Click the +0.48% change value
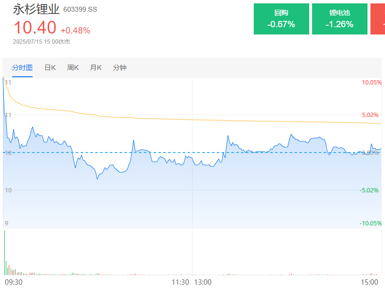 (x=75, y=30)
